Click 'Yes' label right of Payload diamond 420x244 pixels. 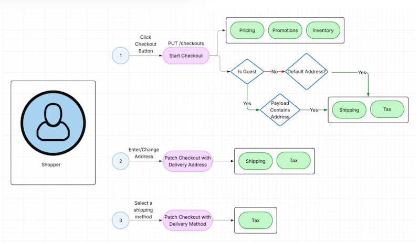coord(313,110)
